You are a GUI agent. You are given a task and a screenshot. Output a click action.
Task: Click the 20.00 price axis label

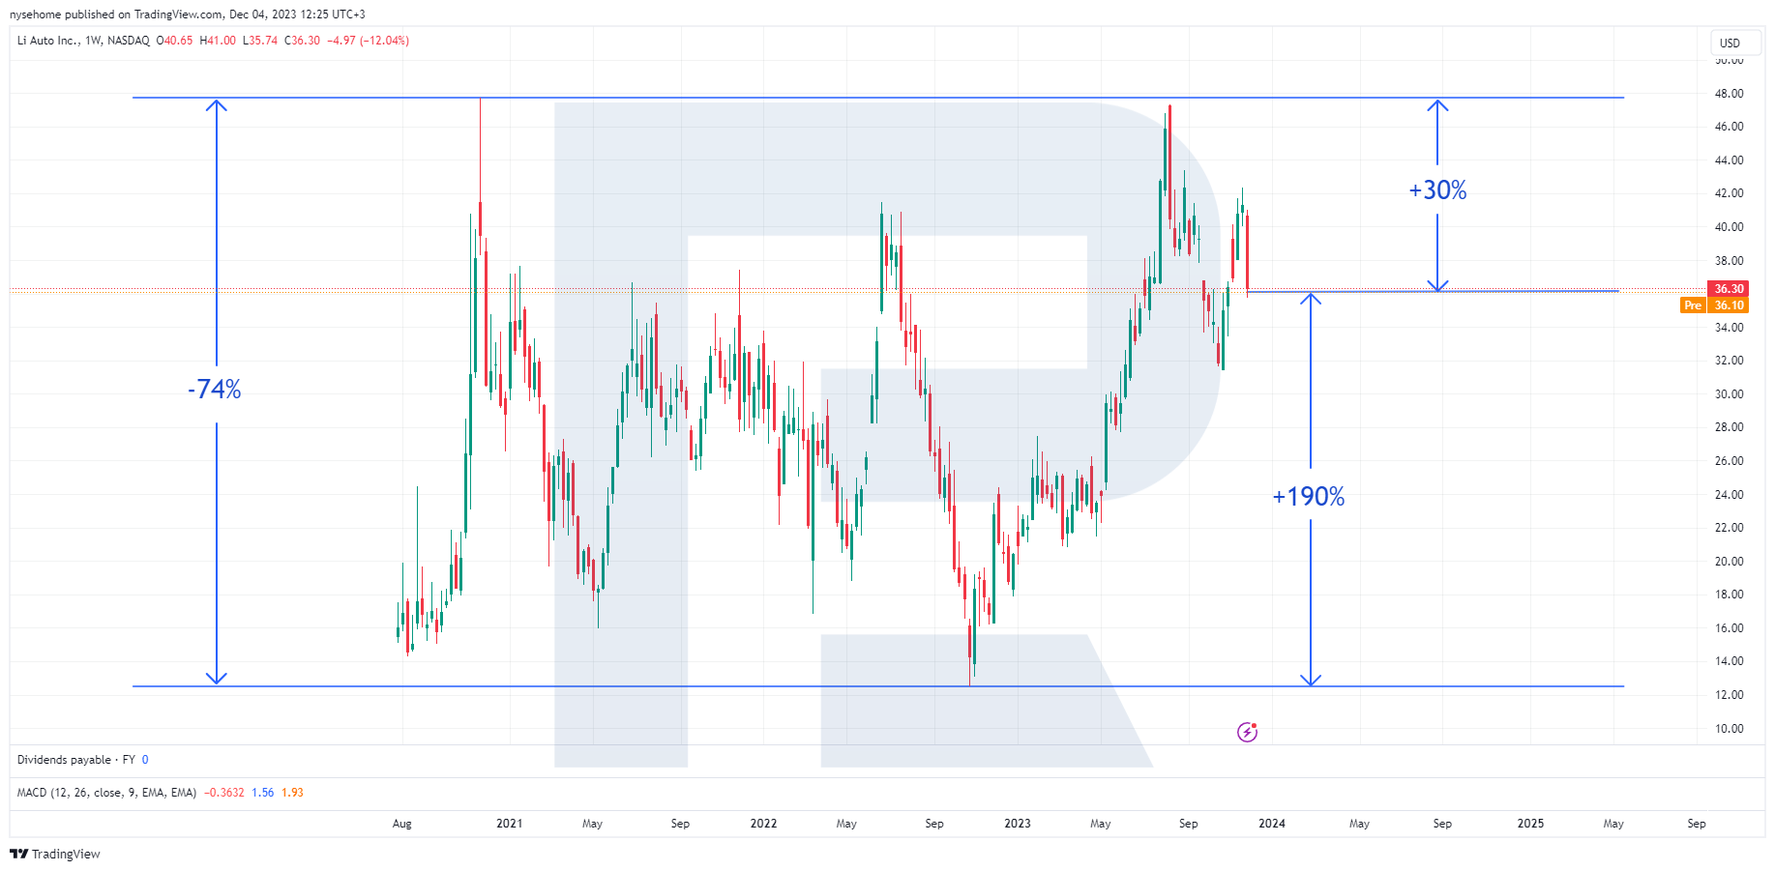[x=1729, y=562]
